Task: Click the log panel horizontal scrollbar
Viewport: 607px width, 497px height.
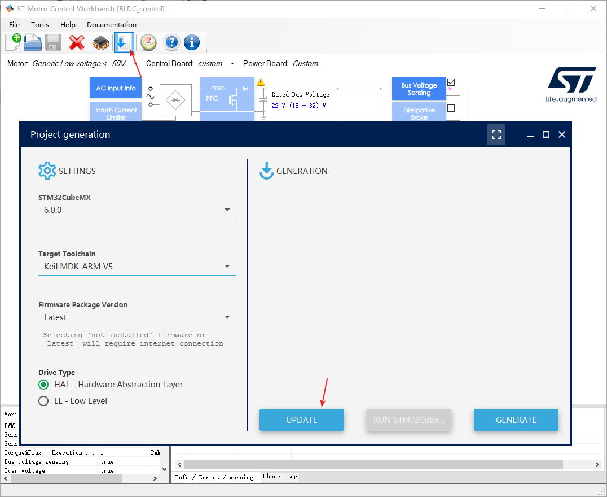Action: tap(373, 464)
